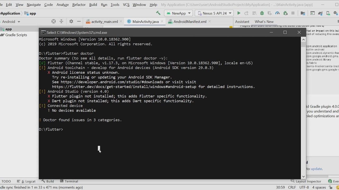The image size is (339, 190).
Task: Click the cmd window scrollbar up arrow
Action: click(x=304, y=39)
